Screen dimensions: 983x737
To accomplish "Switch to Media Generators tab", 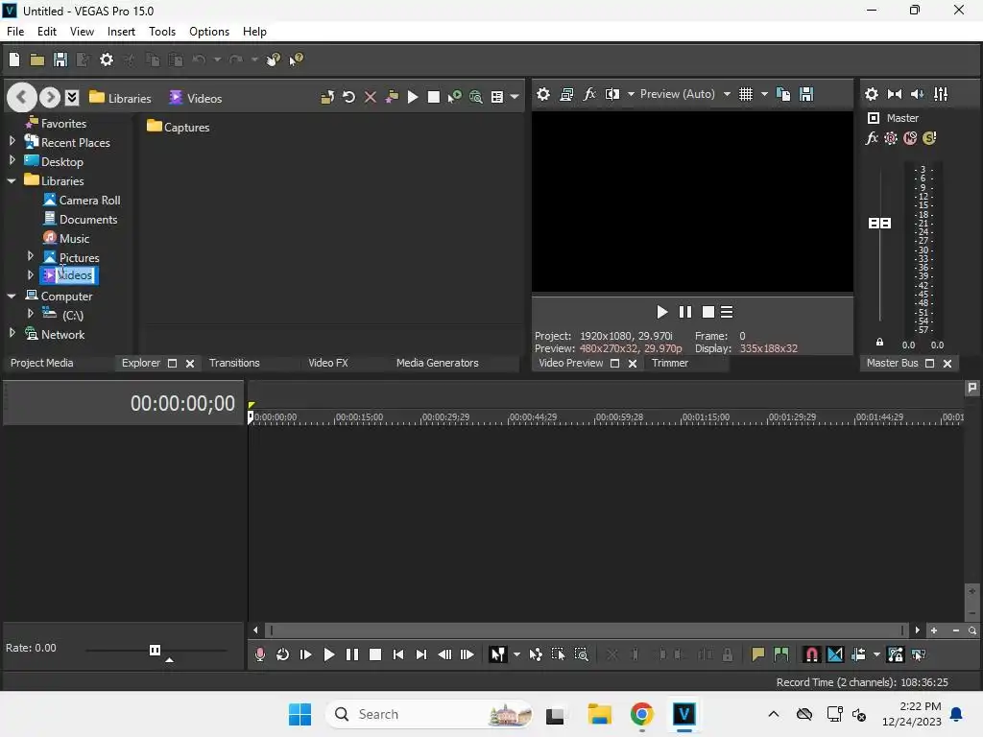I will 437,363.
